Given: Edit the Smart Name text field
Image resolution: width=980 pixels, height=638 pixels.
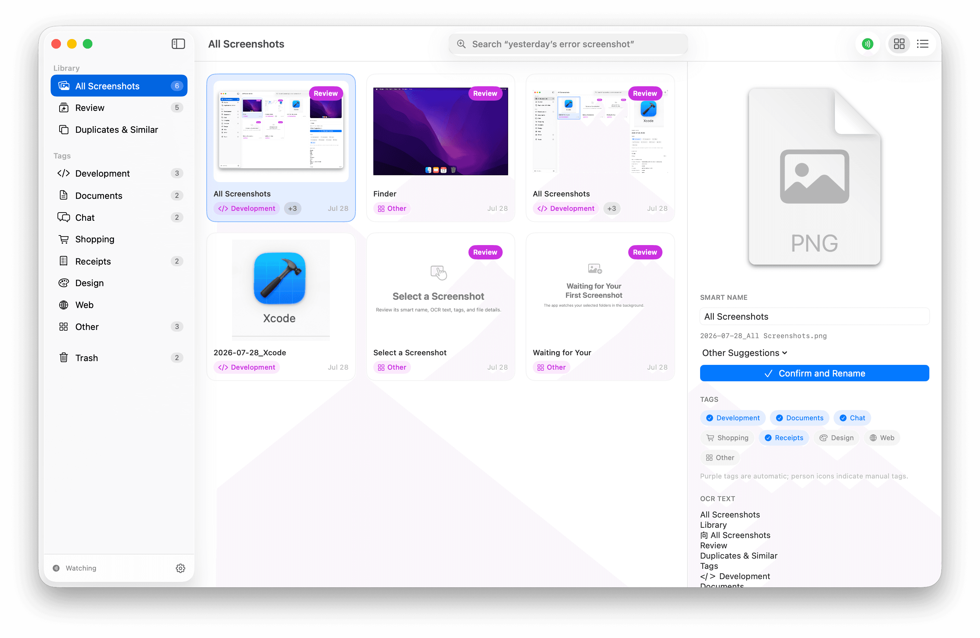Looking at the screenshot, I should click(814, 316).
